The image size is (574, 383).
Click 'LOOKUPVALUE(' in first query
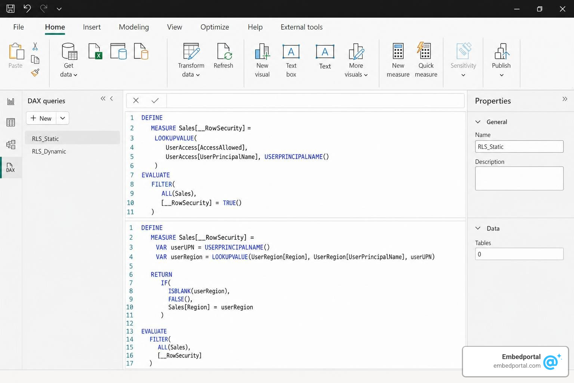coord(176,138)
